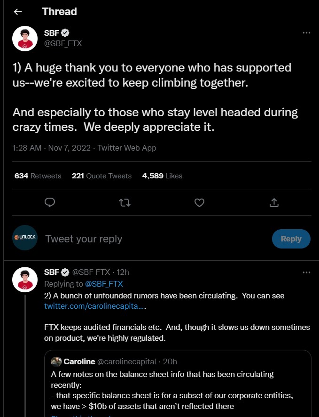Image resolution: width=319 pixels, height=417 pixels.
Task: Click the share upload icon
Action: [274, 202]
